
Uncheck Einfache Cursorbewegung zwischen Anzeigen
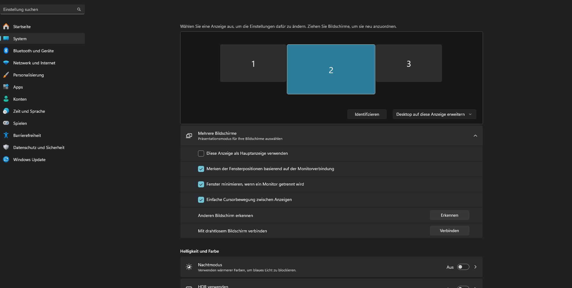(201, 200)
